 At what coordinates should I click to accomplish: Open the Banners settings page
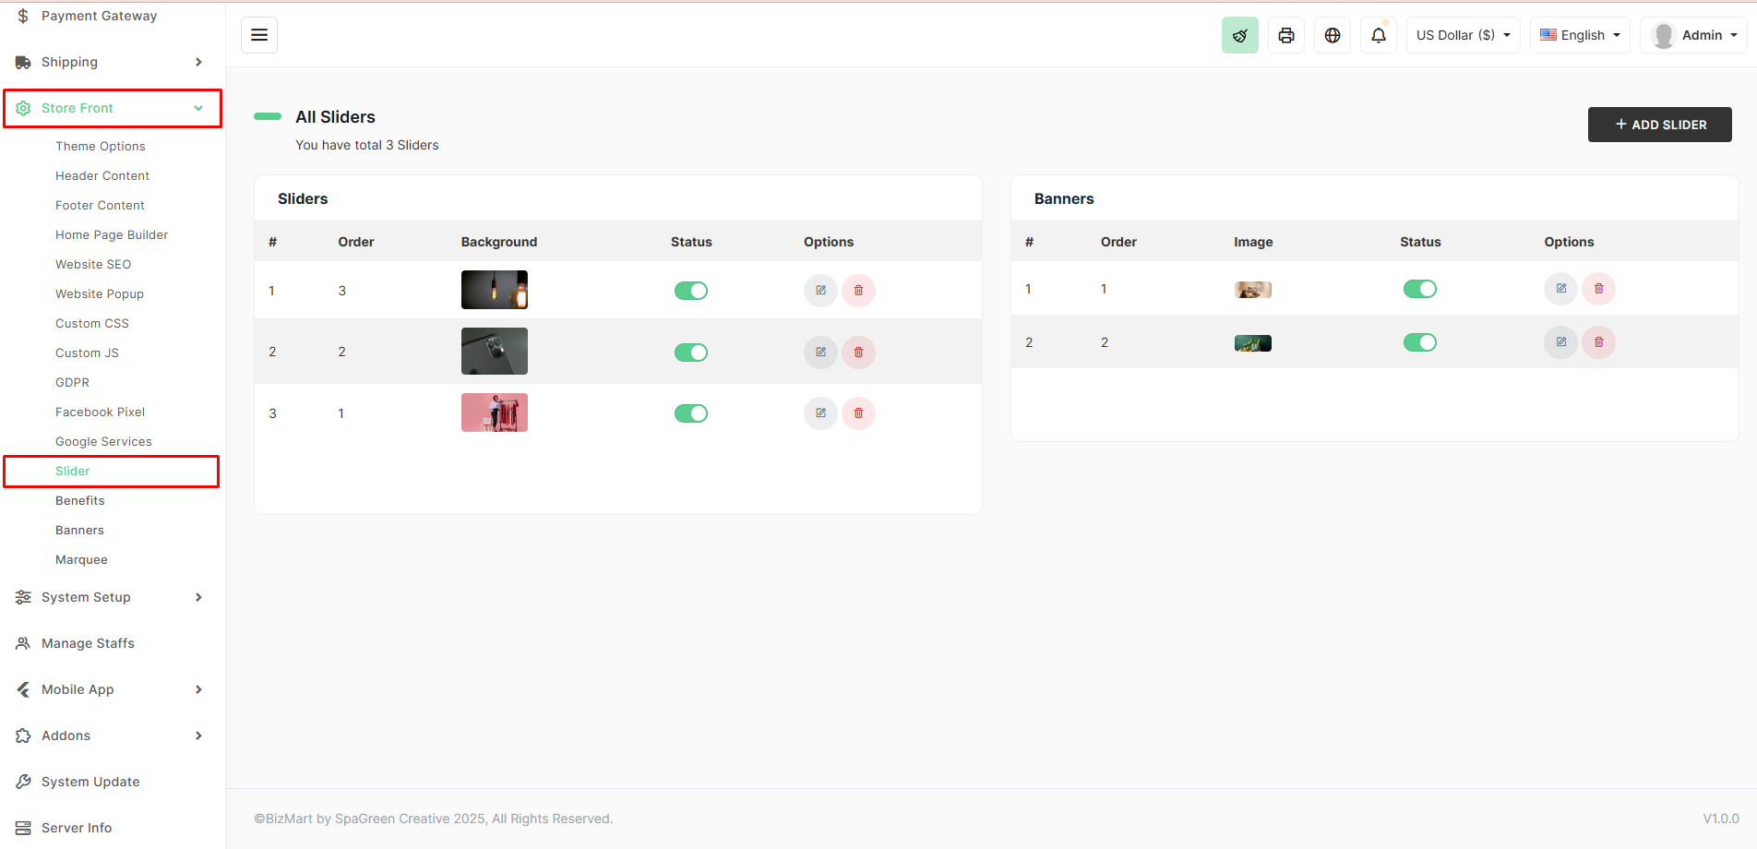tap(79, 530)
